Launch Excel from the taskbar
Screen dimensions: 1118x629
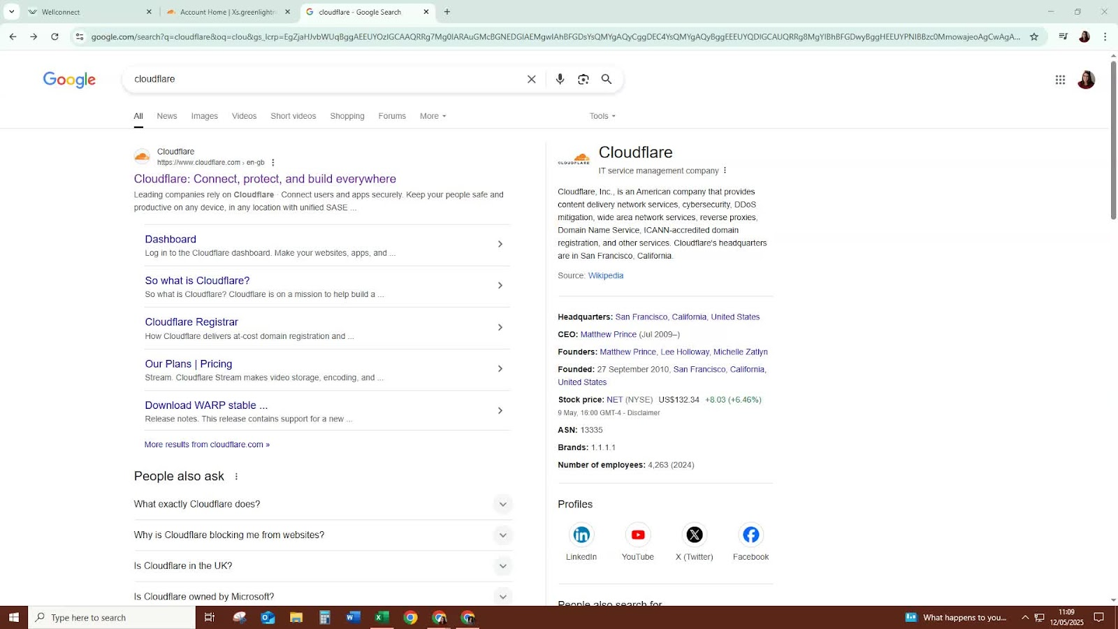(382, 617)
